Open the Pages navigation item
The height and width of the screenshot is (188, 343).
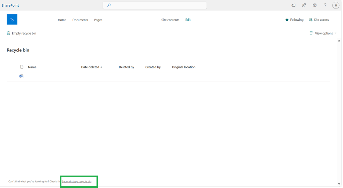[98, 20]
